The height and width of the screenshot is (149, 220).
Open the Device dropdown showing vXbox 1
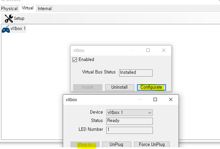click(x=130, y=113)
